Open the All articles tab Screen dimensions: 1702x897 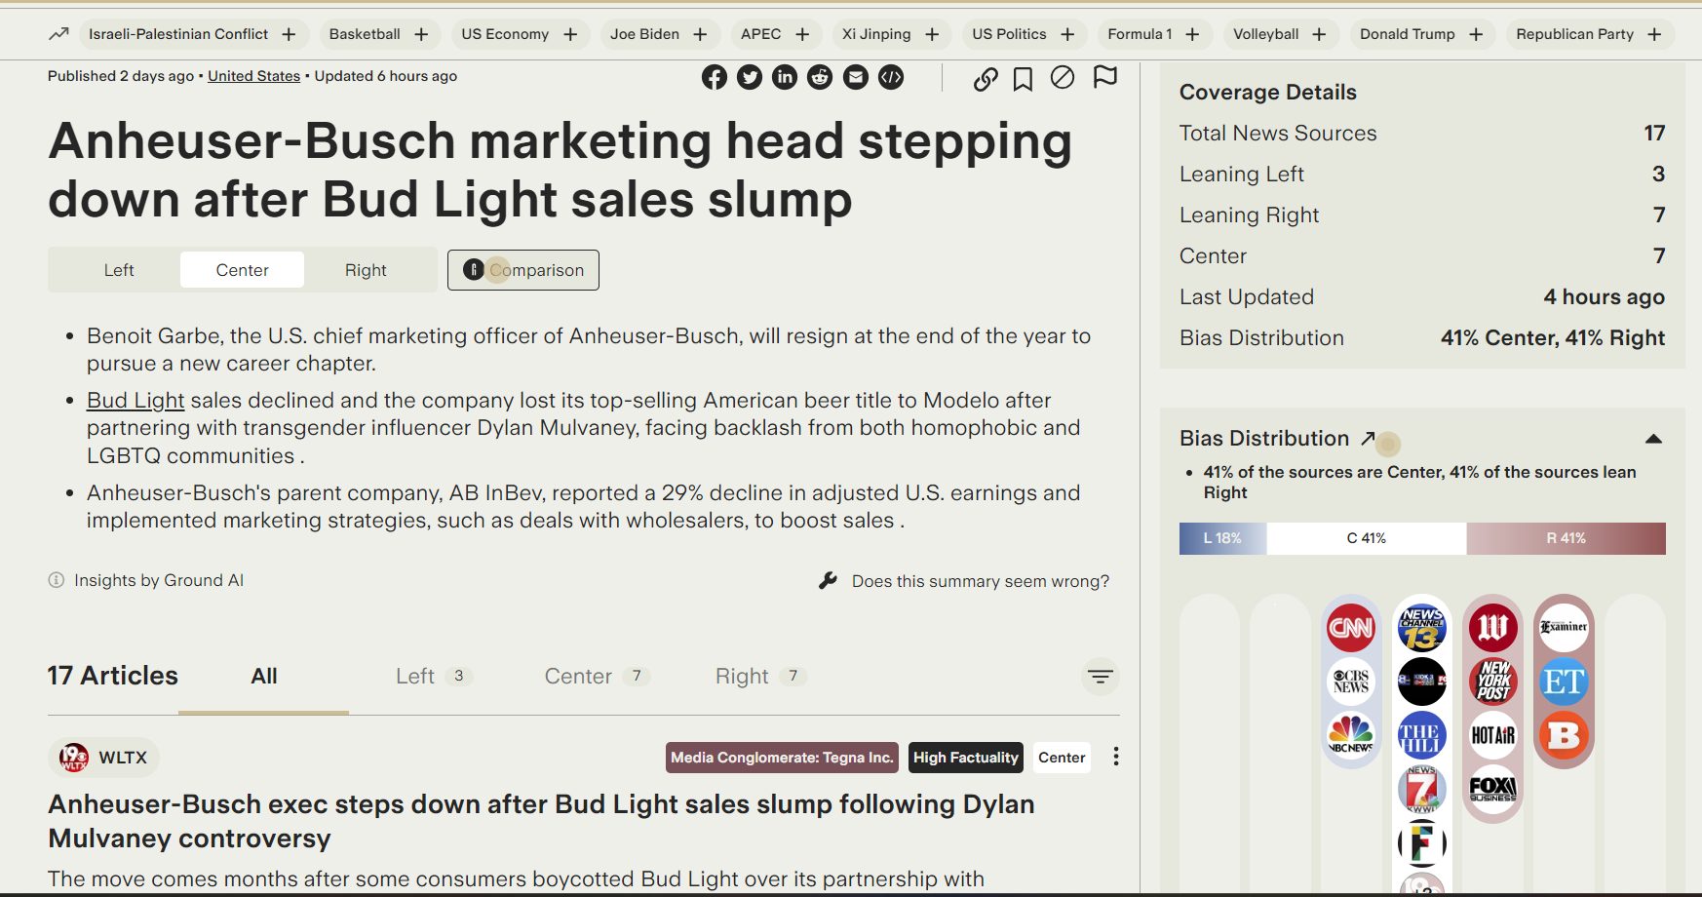tap(261, 676)
